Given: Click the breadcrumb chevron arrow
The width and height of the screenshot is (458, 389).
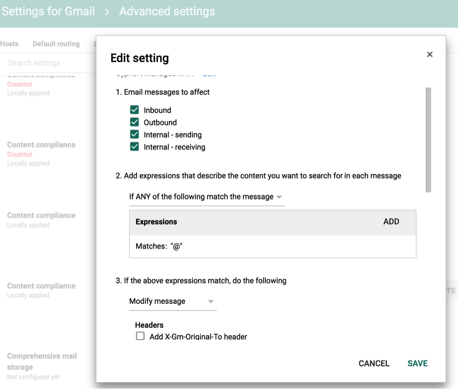Looking at the screenshot, I should pyautogui.click(x=107, y=12).
